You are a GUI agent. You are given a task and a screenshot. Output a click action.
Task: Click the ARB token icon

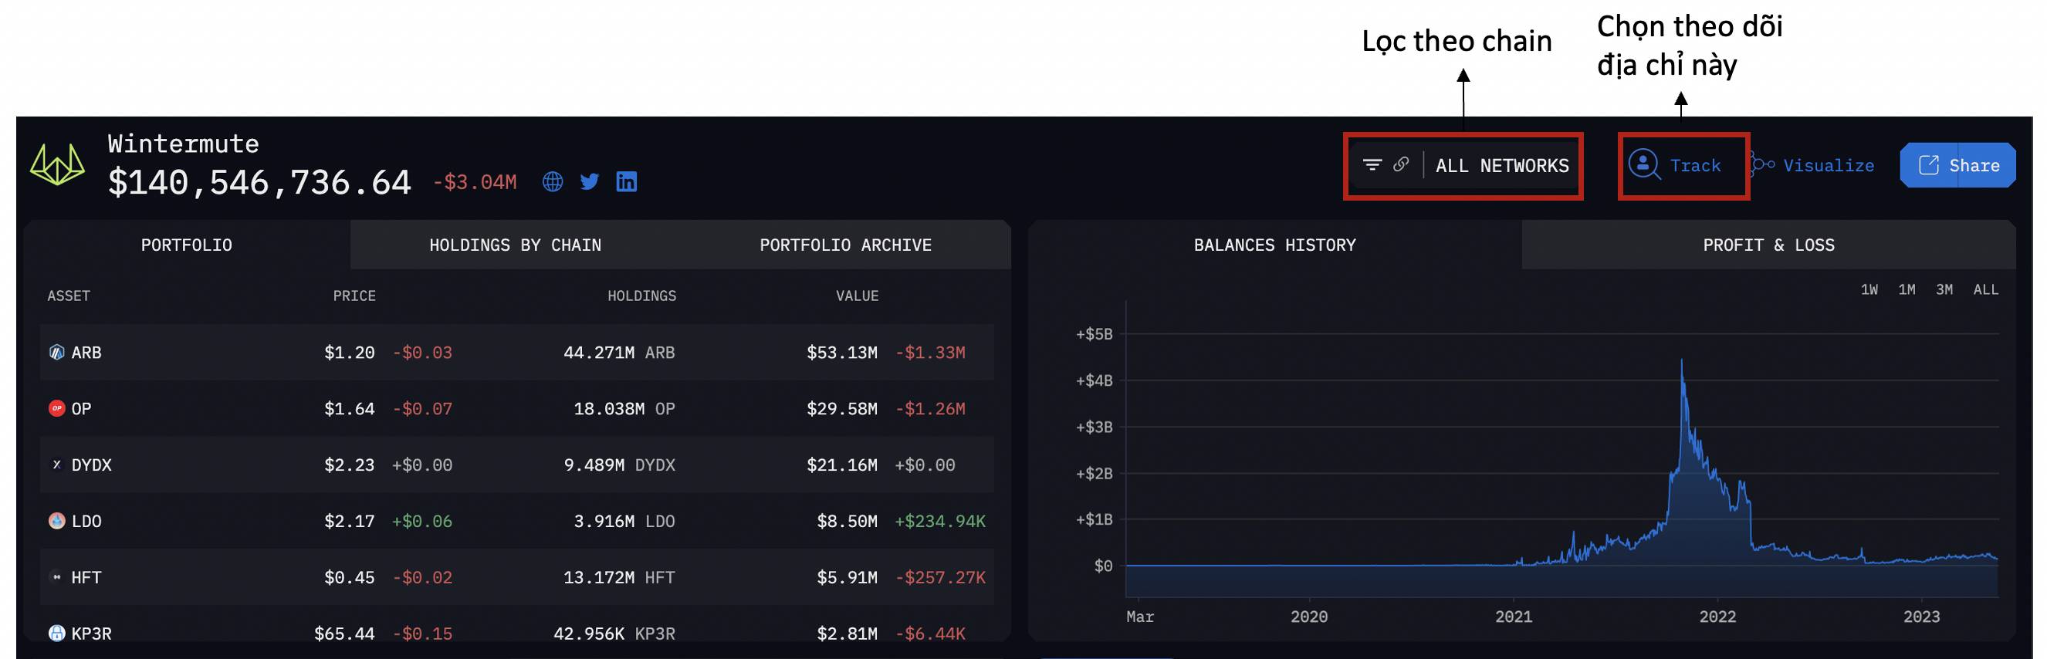56,352
